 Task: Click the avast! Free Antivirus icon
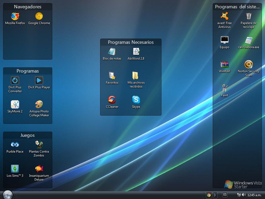[x=224, y=16]
